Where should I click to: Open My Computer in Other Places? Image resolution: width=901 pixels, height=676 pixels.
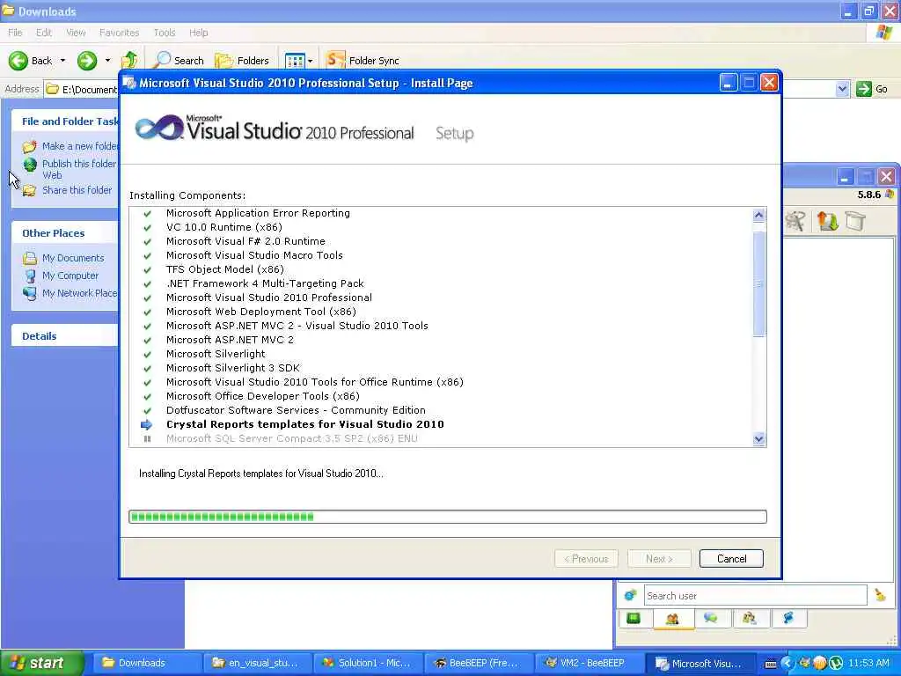click(70, 276)
